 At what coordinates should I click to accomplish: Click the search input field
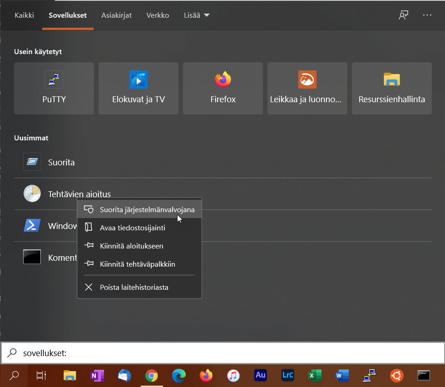click(227, 353)
